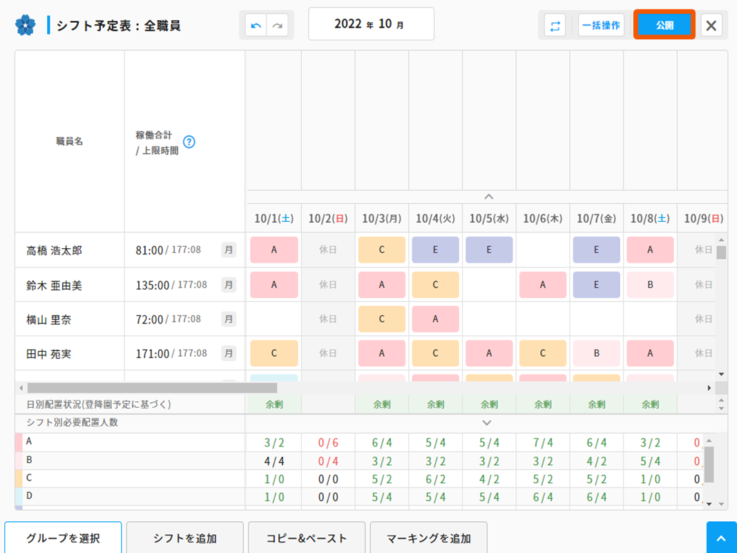The height and width of the screenshot is (553, 737).
Task: Expand シフト別必要配置人数 with down chevron
Action: [487, 422]
